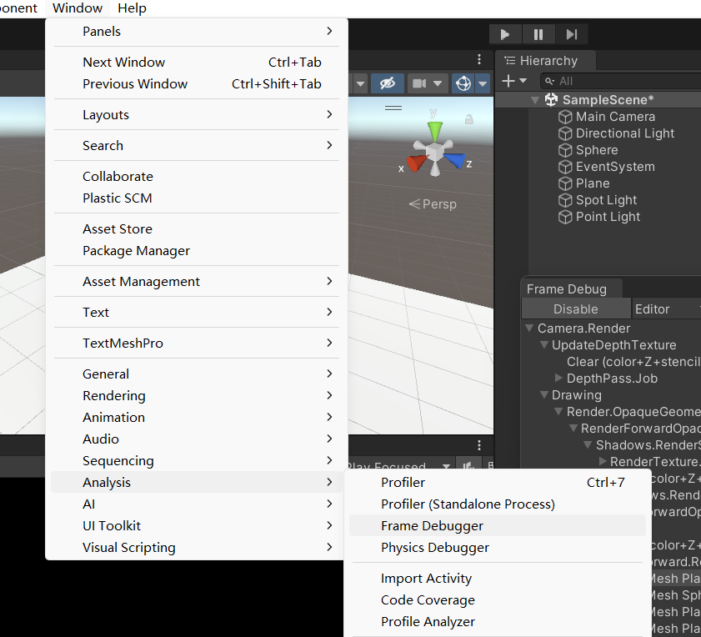Select Sphere object in Hierarchy
Viewport: 701px width, 637px height.
(597, 150)
